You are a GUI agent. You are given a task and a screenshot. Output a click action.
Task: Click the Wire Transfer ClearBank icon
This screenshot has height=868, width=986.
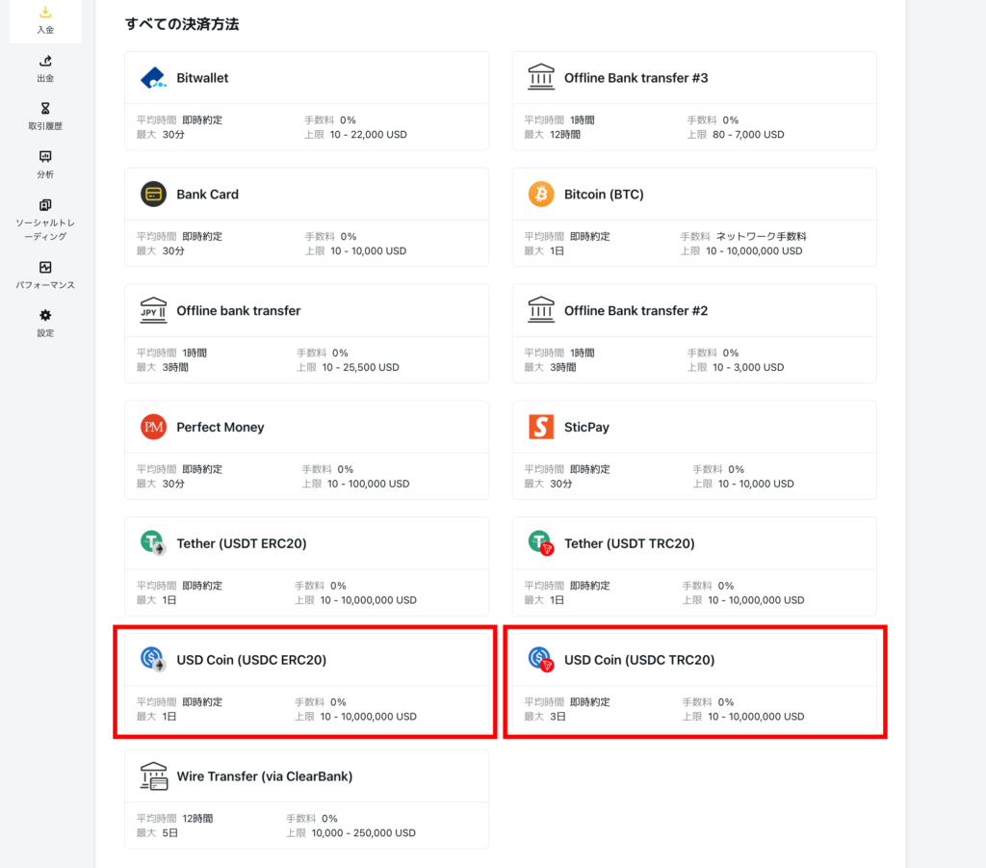pyautogui.click(x=153, y=776)
